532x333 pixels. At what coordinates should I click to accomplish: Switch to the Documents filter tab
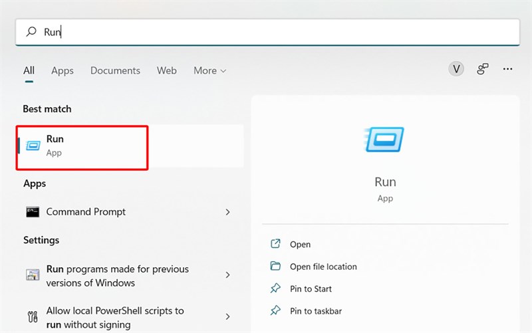coord(115,70)
